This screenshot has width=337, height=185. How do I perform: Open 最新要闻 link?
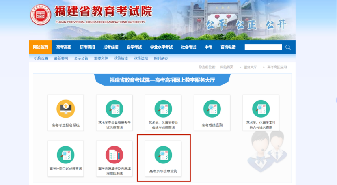pos(61,58)
